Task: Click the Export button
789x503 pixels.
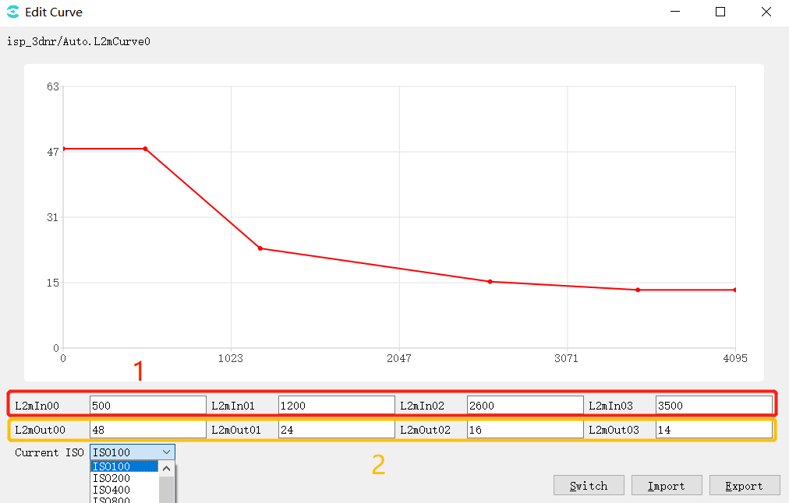Action: click(745, 485)
